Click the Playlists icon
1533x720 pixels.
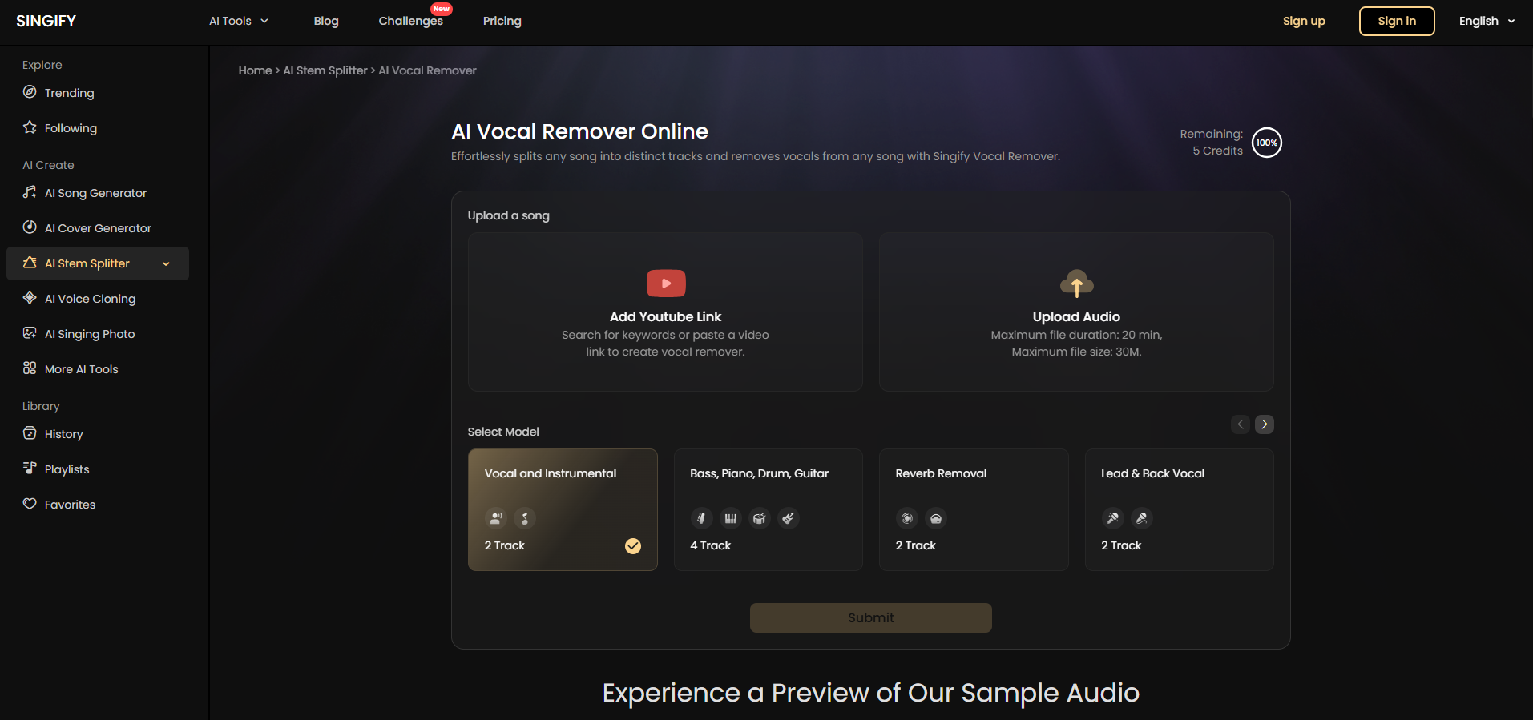pos(30,469)
